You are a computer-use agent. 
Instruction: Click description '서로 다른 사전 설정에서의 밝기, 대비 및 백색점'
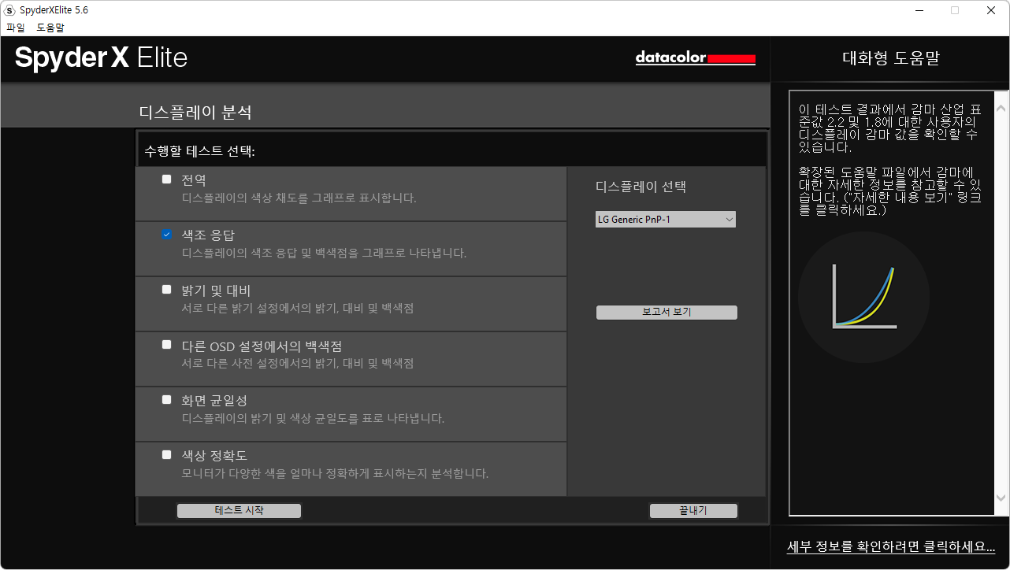298,364
